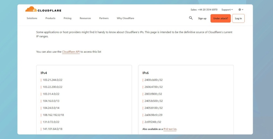Click the 2400:cb00::/32 IPv6 entry

point(154,80)
